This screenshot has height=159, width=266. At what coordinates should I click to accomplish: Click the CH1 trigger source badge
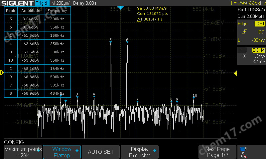tap(260, 24)
